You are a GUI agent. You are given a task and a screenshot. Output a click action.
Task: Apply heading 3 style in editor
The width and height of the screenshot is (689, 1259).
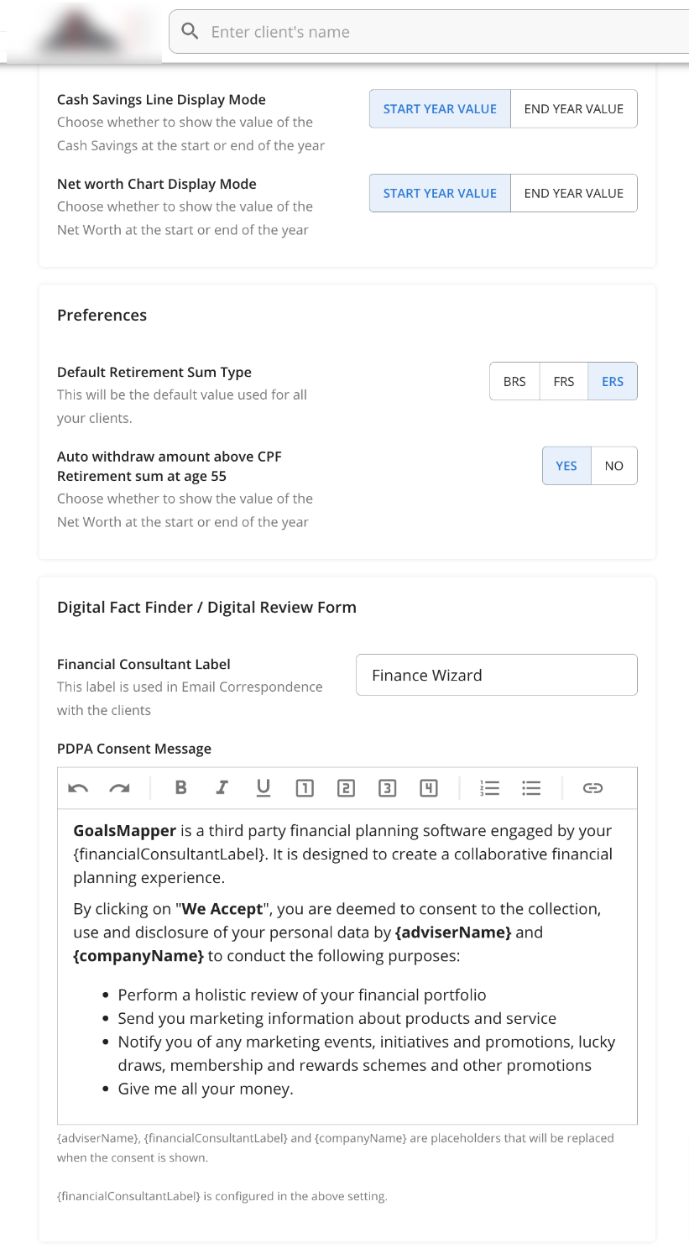coord(387,788)
